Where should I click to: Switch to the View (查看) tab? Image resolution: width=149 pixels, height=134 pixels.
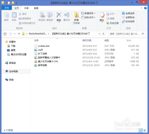tap(36, 8)
